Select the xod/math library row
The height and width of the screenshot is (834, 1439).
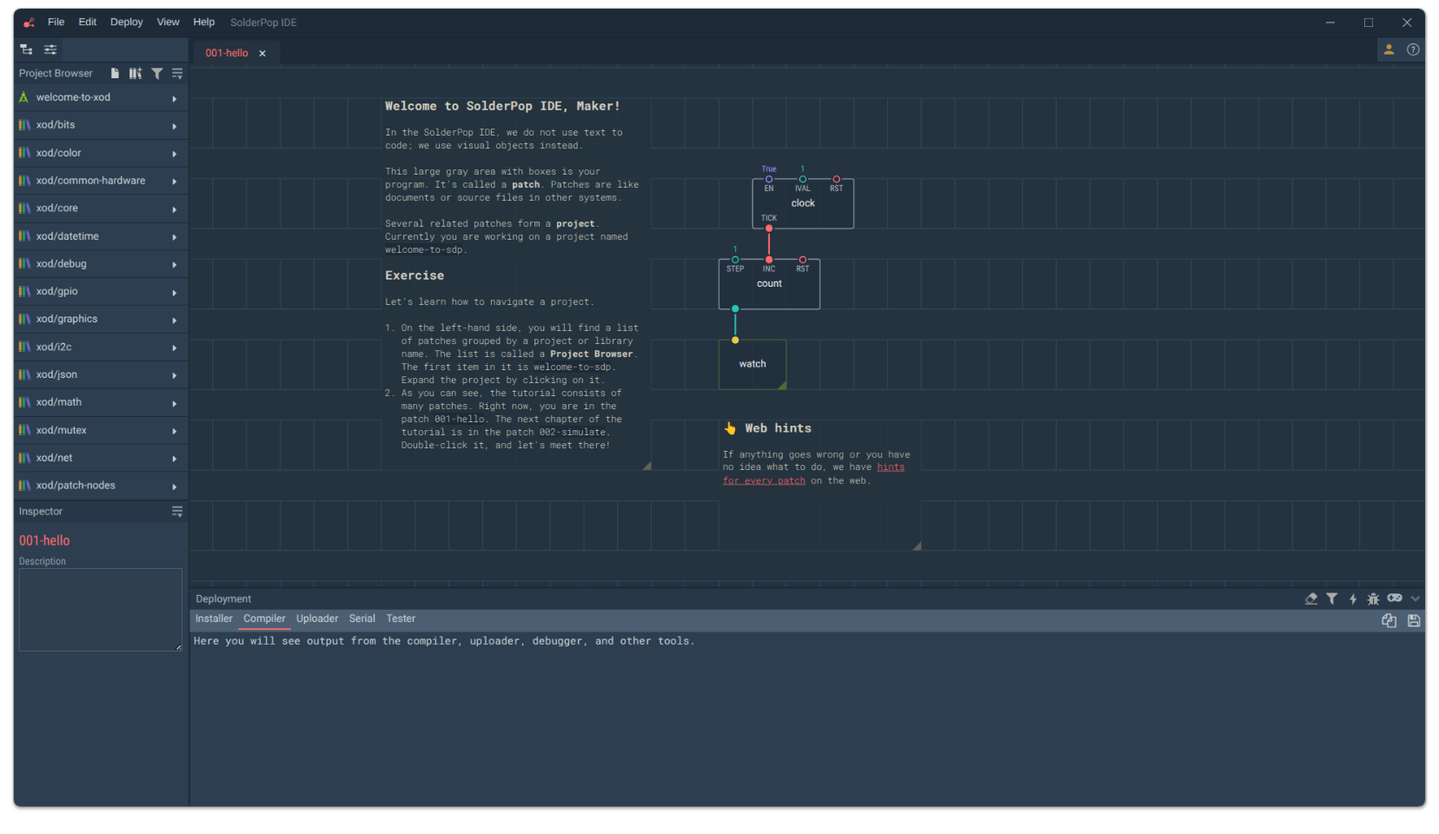[101, 403]
